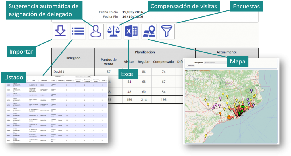Export the planning to Excel
Viewport: 291px width, 156px height.
pyautogui.click(x=131, y=31)
